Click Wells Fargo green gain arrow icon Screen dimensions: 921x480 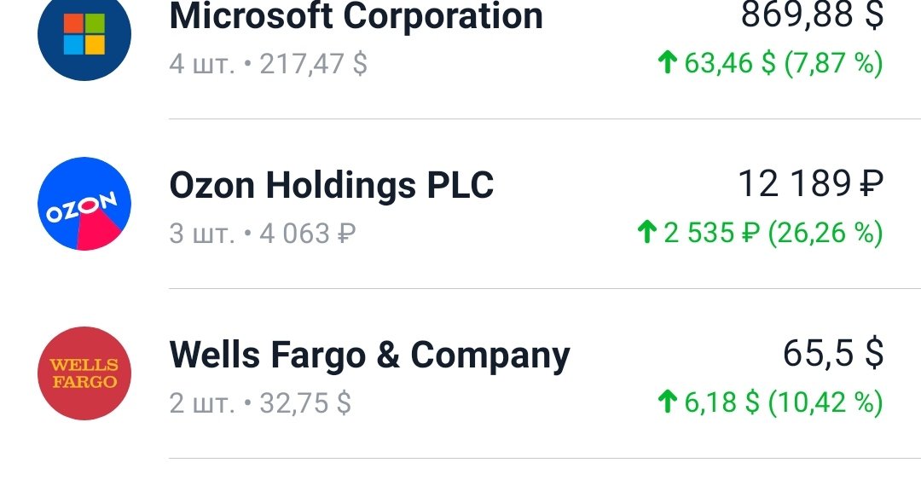tap(667, 402)
